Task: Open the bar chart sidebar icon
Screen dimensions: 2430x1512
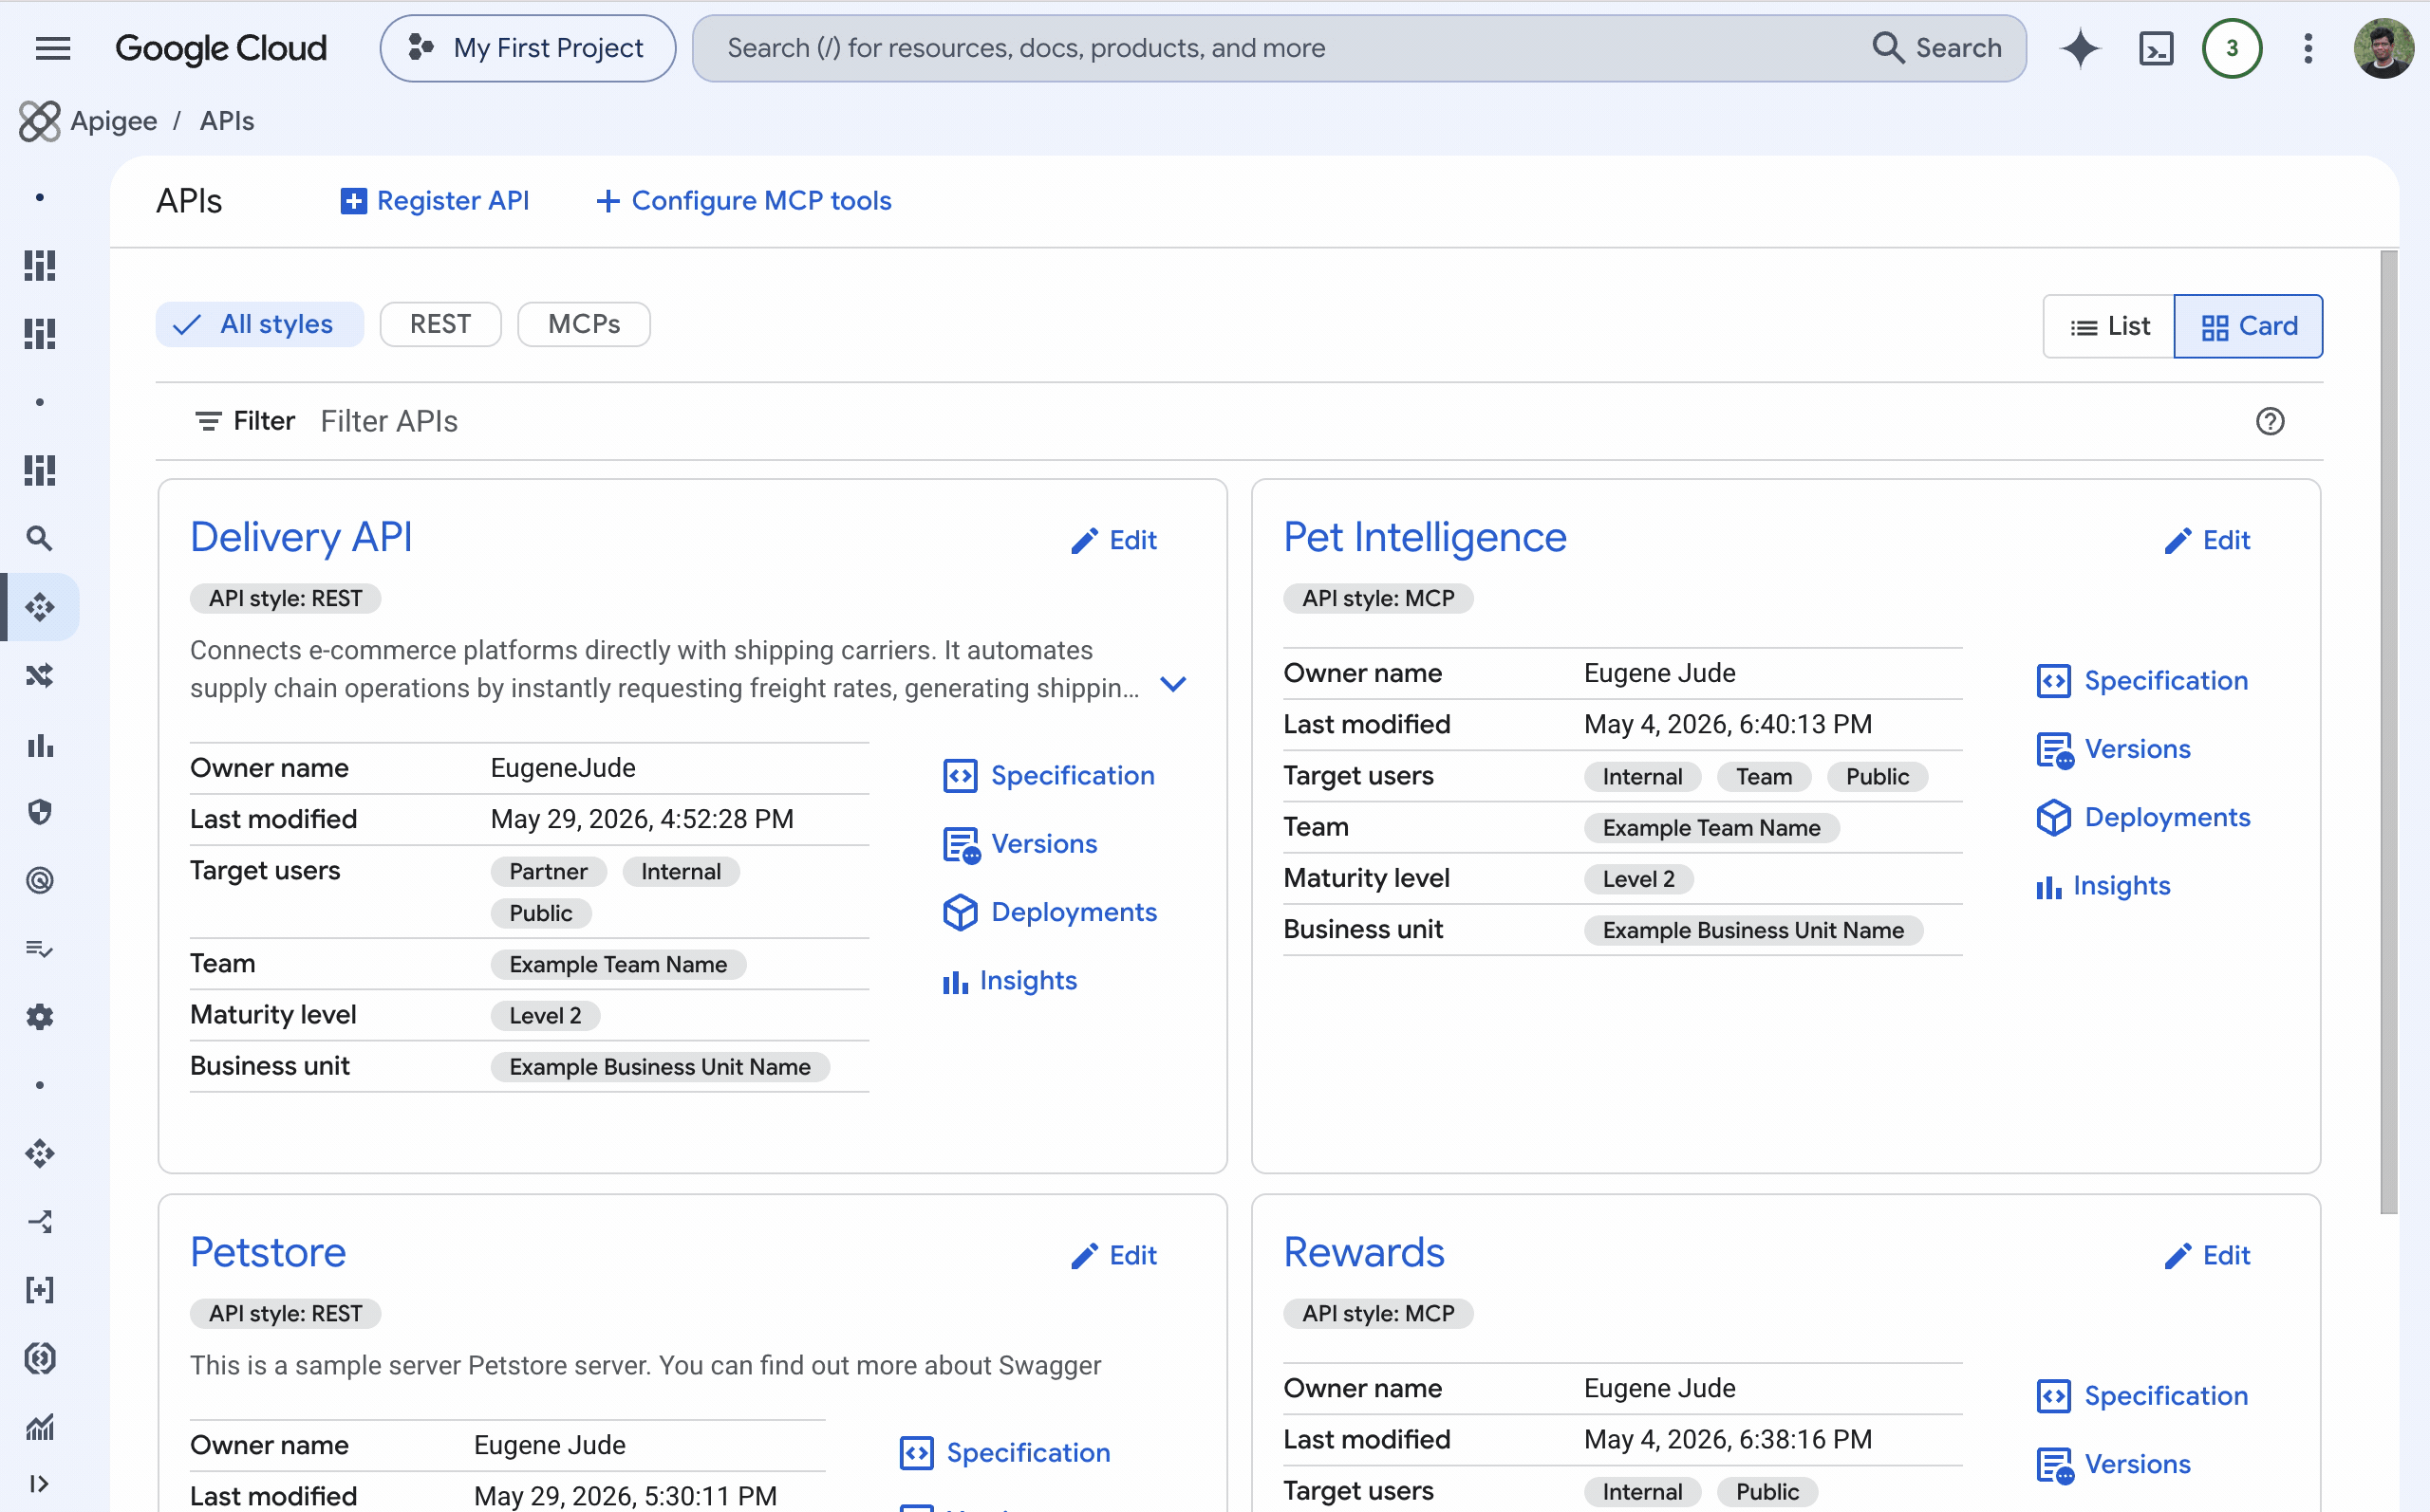Action: click(39, 744)
